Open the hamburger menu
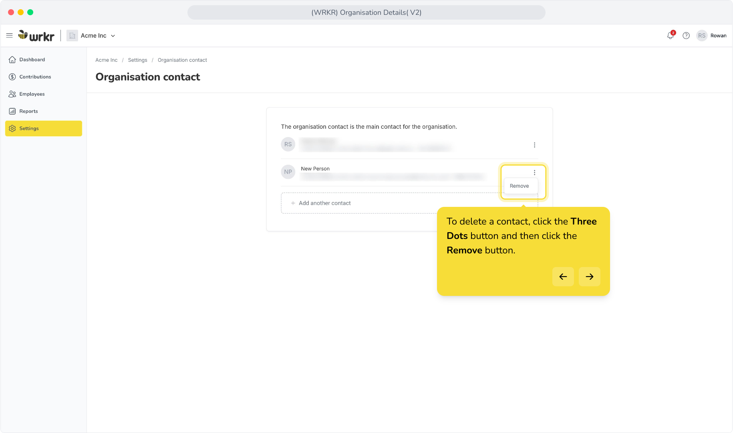Viewport: 733px width, 433px height. (x=10, y=36)
